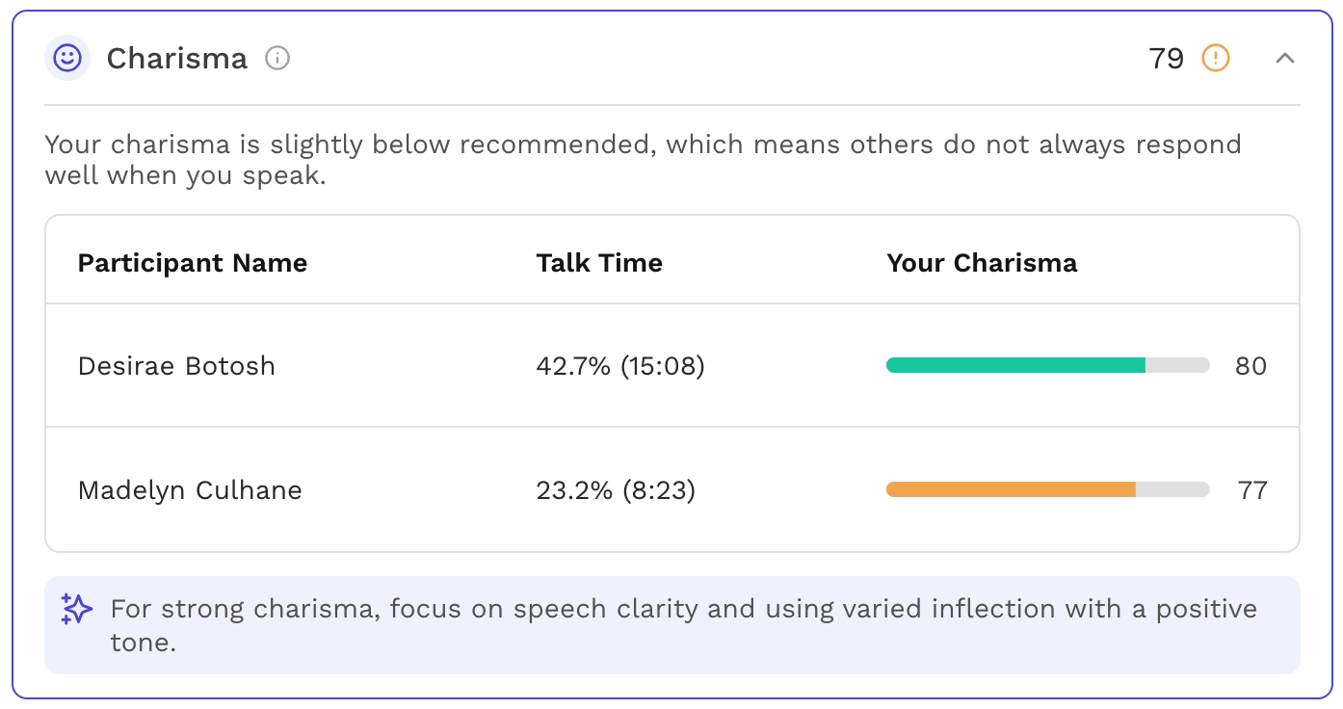Click the strong charisma tip text
This screenshot has height=709, width=1343.
click(x=684, y=625)
